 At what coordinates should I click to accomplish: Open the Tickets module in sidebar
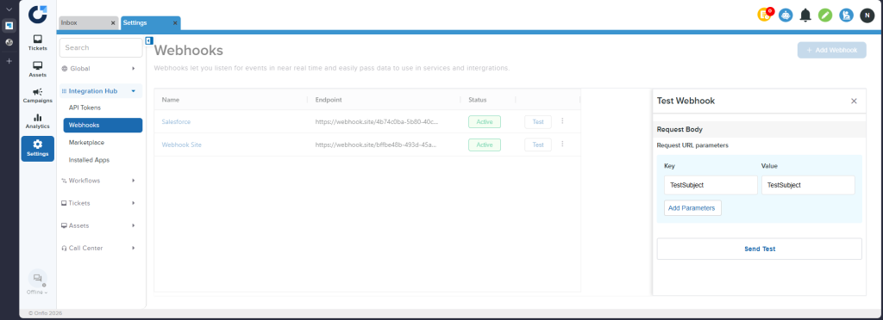point(38,43)
